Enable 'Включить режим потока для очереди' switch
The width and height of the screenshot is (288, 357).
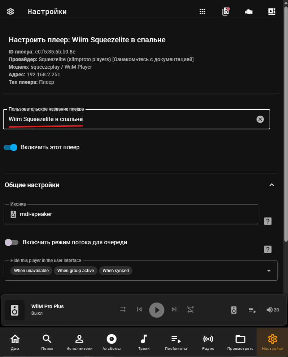pos(12,242)
